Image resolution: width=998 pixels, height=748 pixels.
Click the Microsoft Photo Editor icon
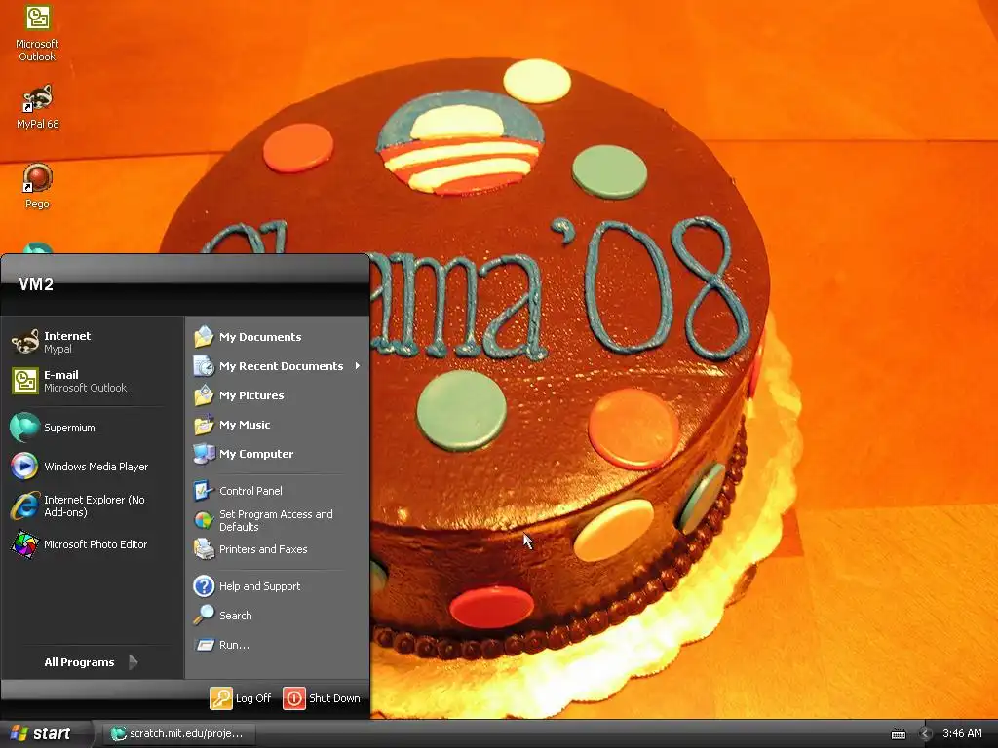tap(24, 544)
